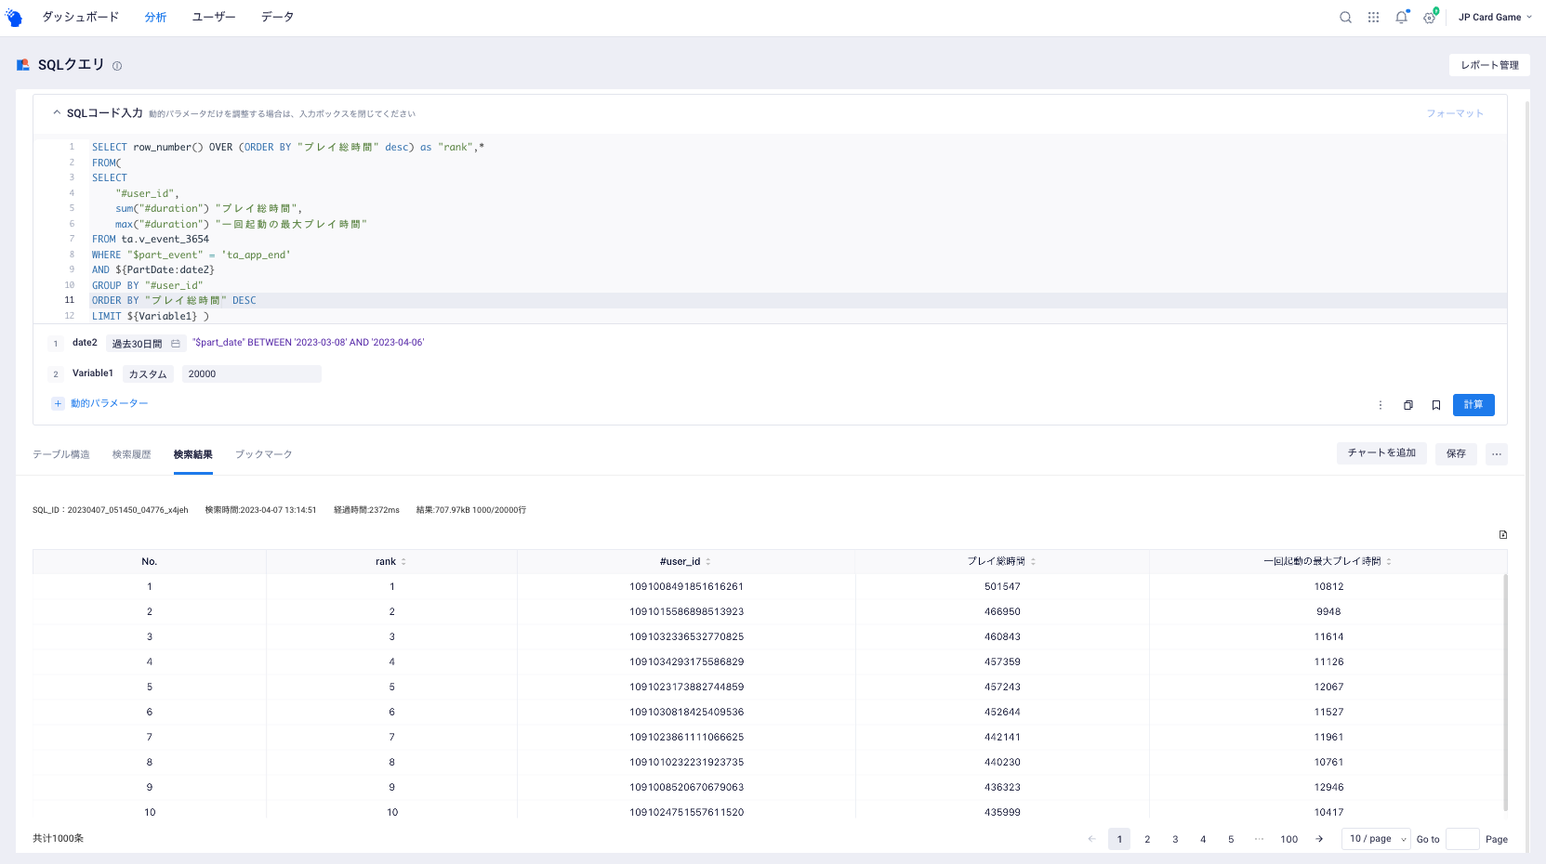This screenshot has height=864, width=1546.
Task: Click the Go to page input
Action: pos(1462,839)
